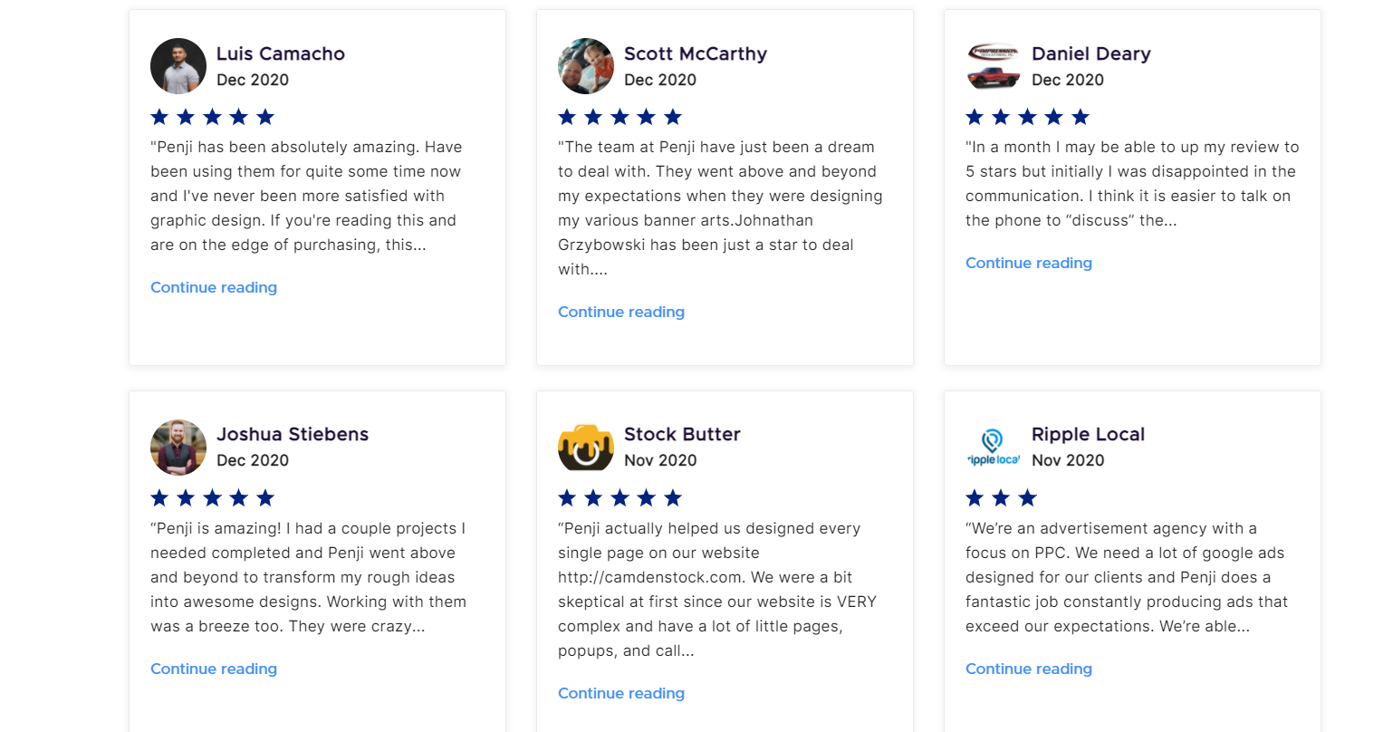Click Scott McCarthy's profile photo

point(586,66)
